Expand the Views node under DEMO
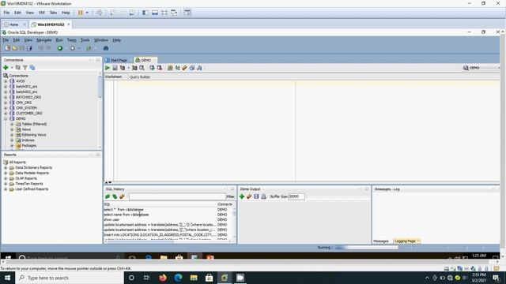This screenshot has width=506, height=284. tap(12, 129)
